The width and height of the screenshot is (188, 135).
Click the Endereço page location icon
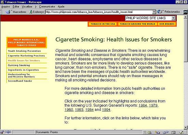point(31,12)
